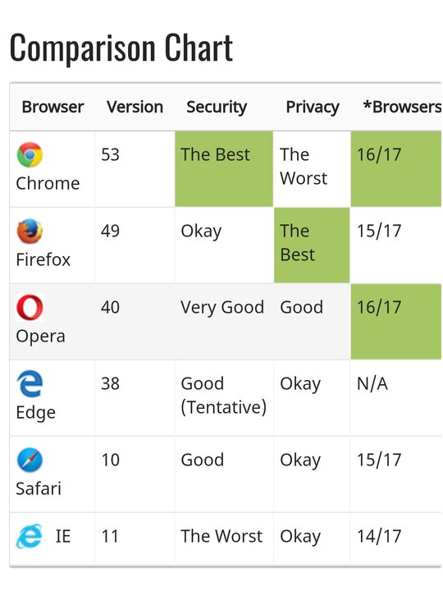Click the Internet Explorer logo icon
This screenshot has height=591, width=443.
29,536
